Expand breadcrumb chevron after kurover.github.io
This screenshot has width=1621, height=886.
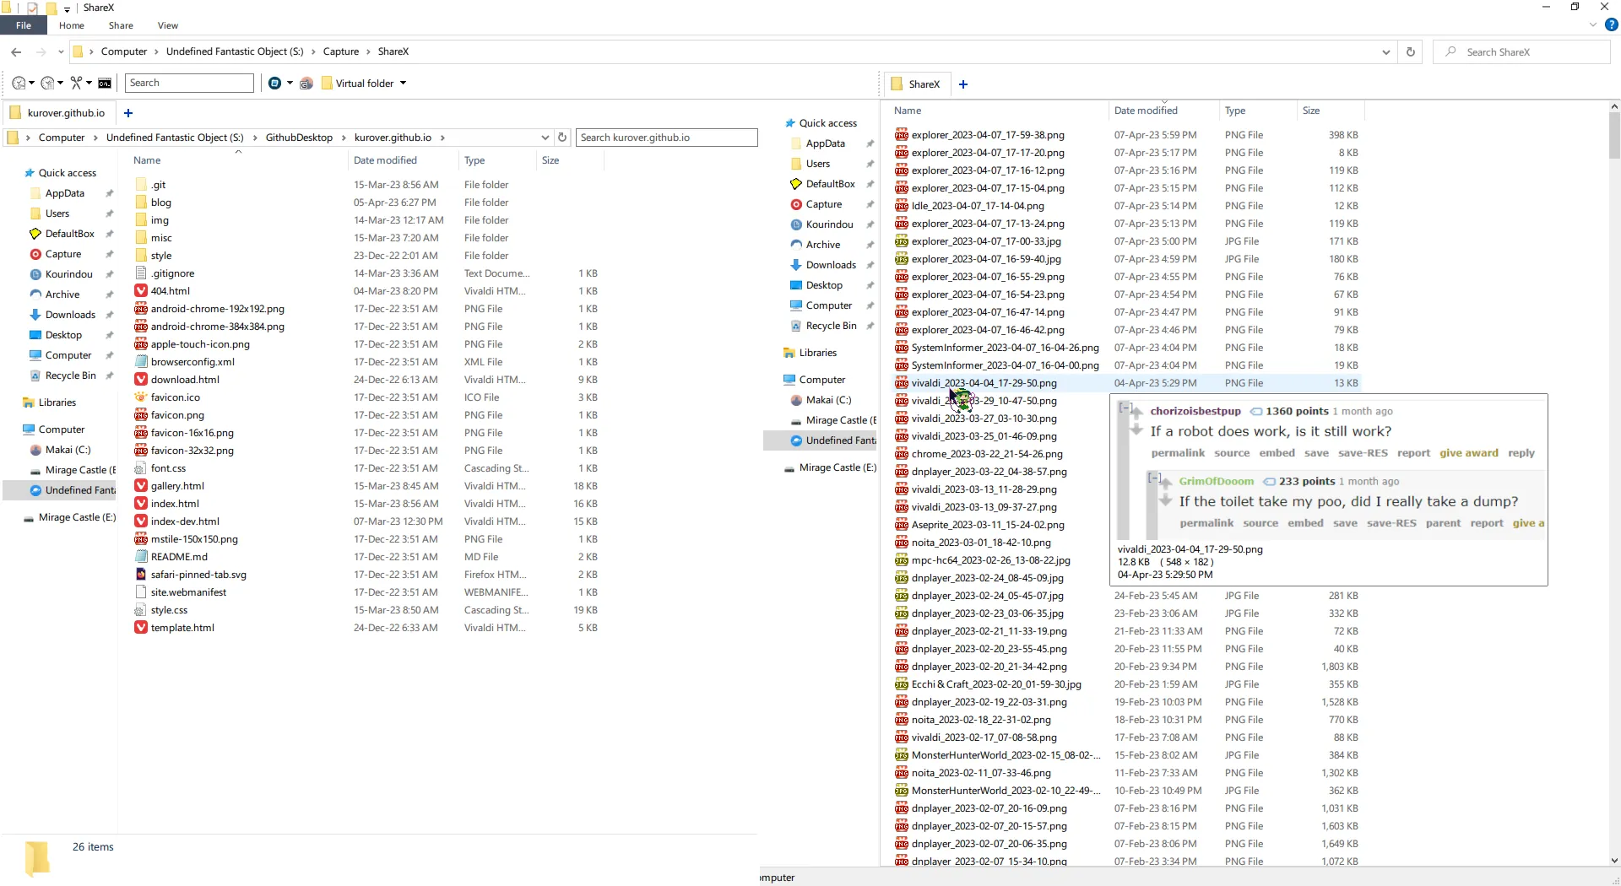pos(442,138)
